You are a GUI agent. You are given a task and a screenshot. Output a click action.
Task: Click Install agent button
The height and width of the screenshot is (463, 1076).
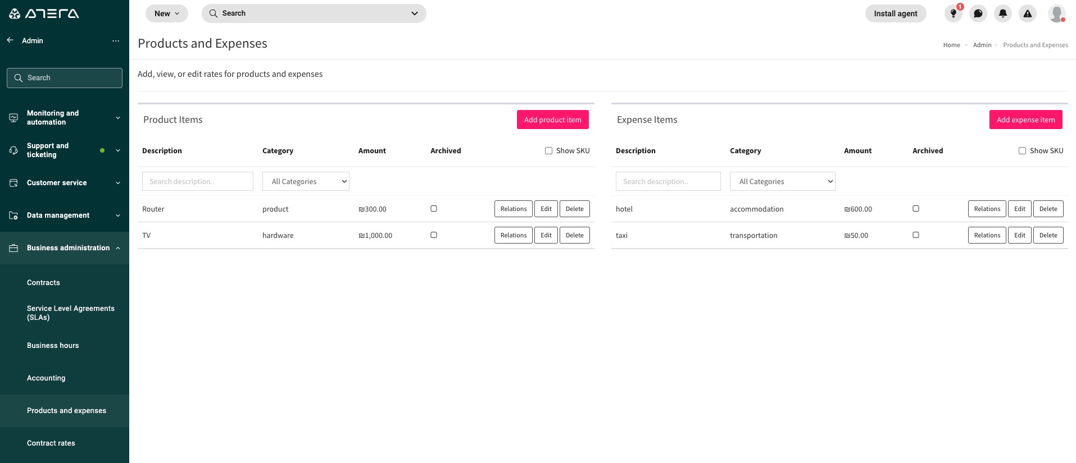[896, 13]
